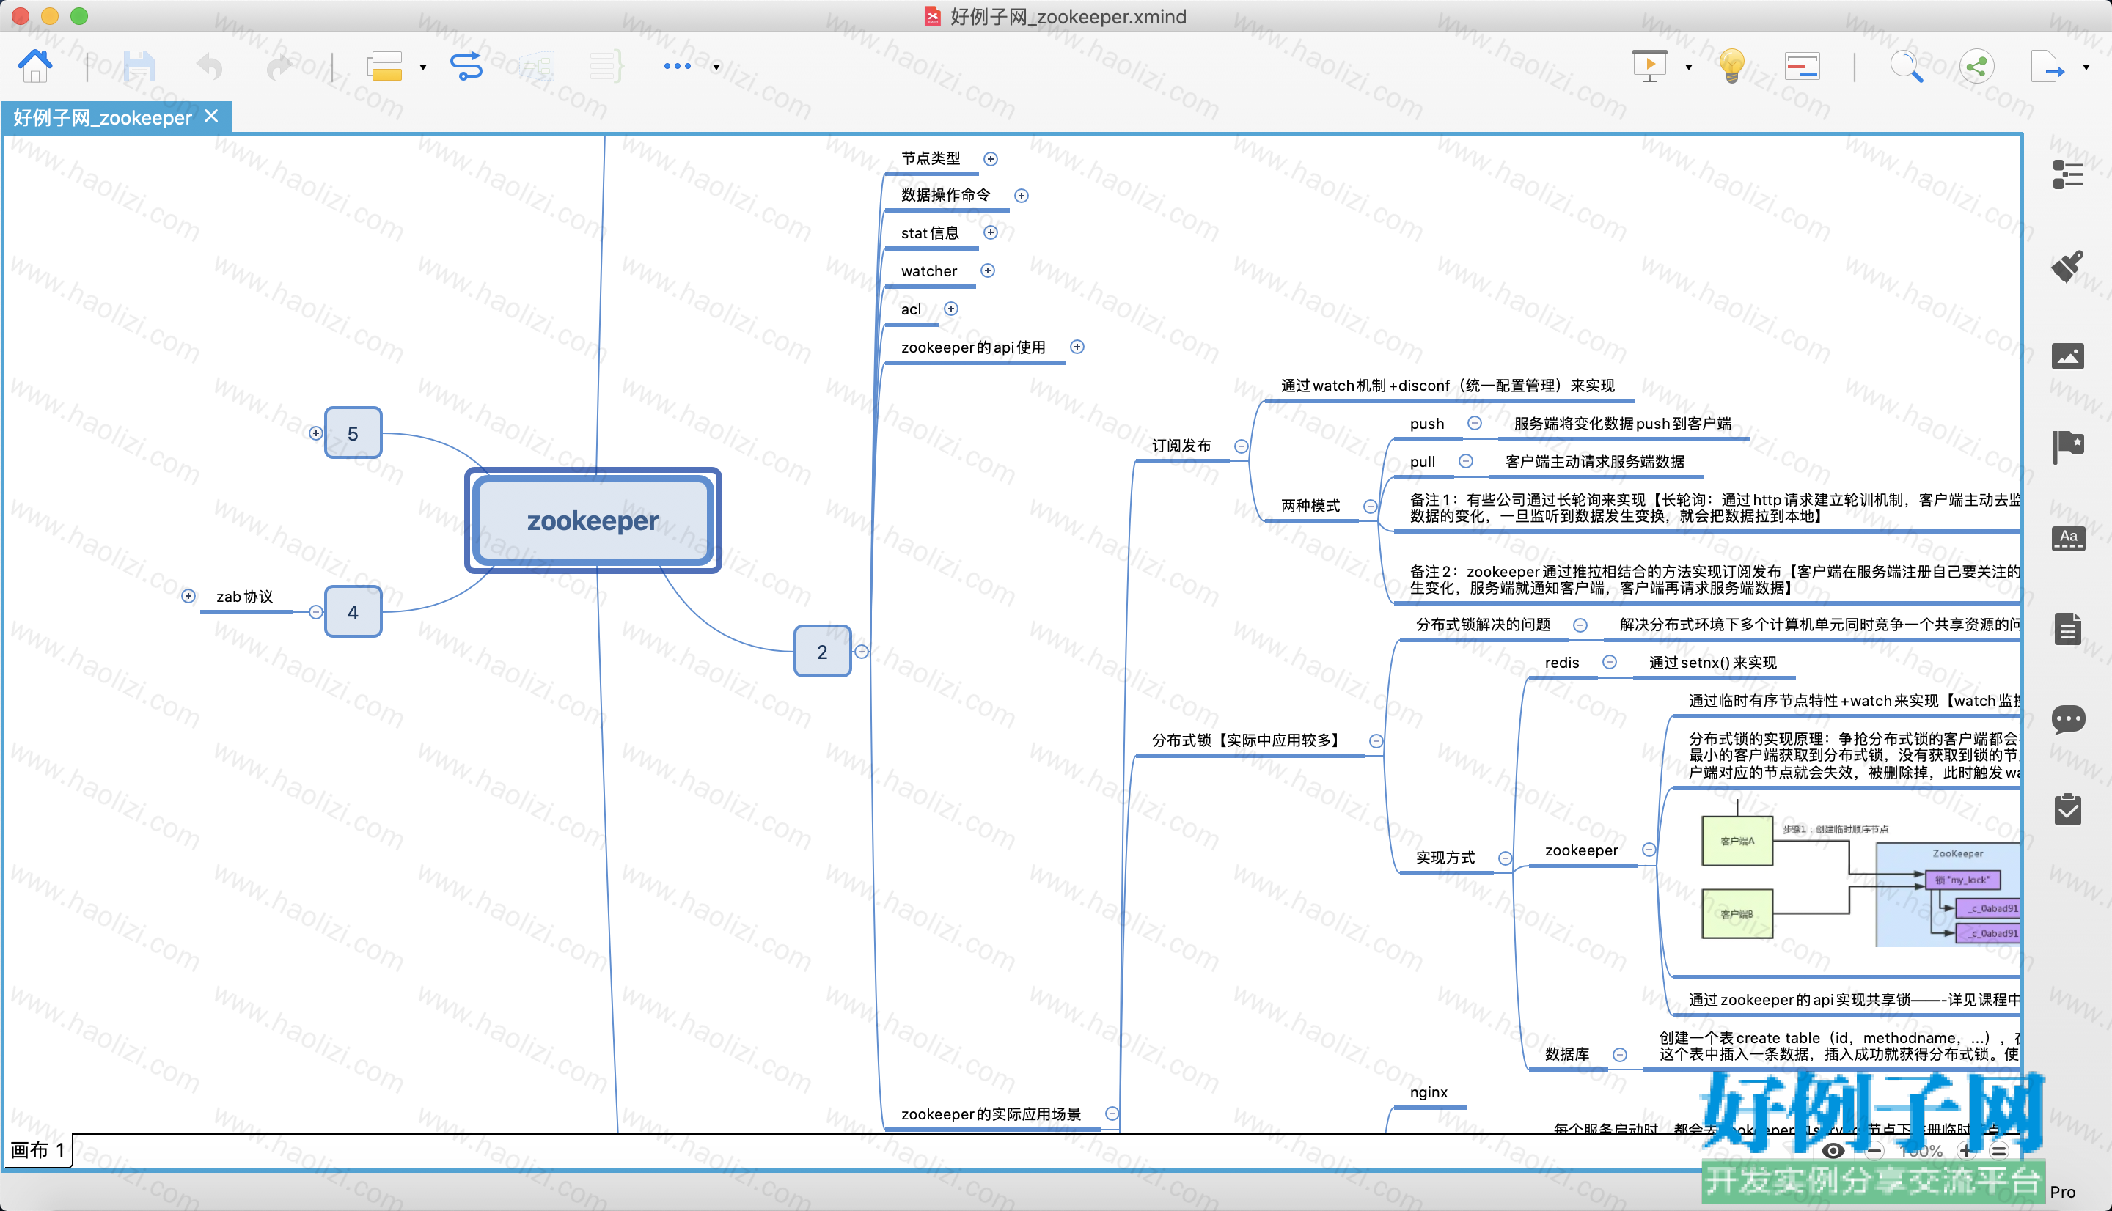Image resolution: width=2112 pixels, height=1211 pixels.
Task: Open the Outline panel in the sidebar
Action: [2068, 174]
